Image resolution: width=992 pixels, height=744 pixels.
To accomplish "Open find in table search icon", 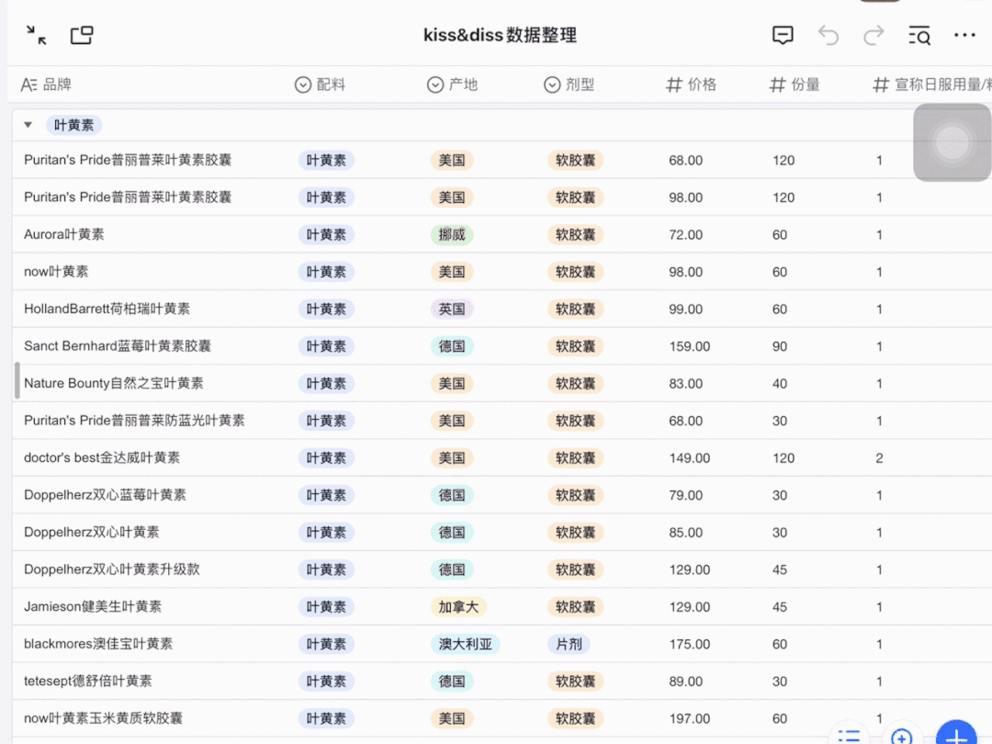I will point(919,36).
